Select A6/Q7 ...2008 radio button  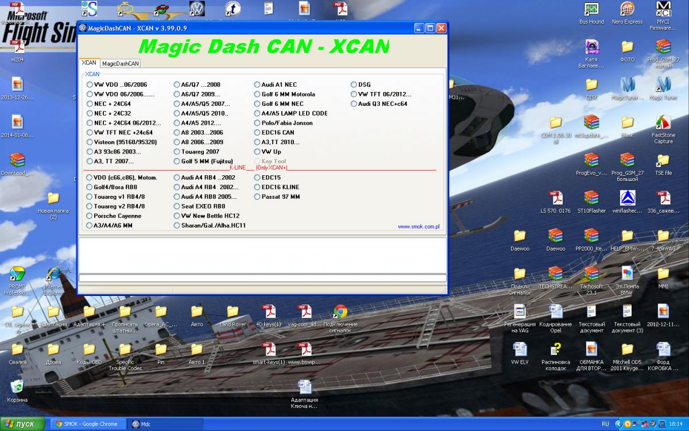point(177,84)
